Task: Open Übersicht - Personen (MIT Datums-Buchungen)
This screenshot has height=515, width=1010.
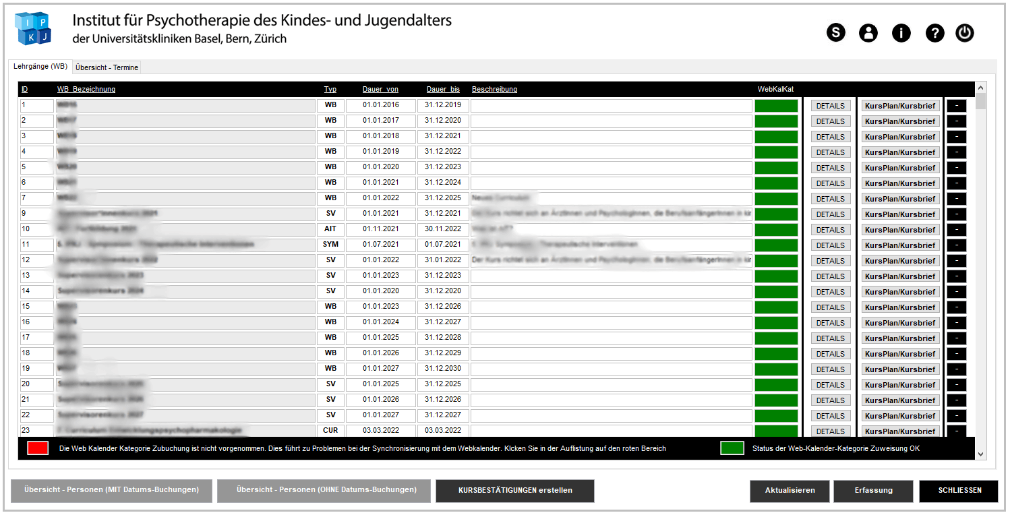Action: click(111, 491)
